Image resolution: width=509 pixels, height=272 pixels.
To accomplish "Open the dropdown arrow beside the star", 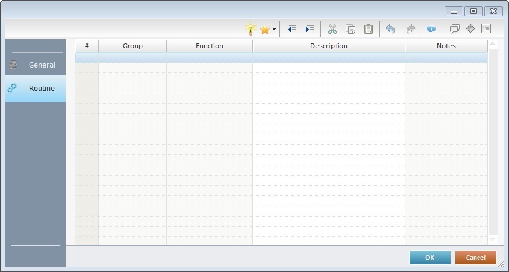I will pyautogui.click(x=274, y=29).
